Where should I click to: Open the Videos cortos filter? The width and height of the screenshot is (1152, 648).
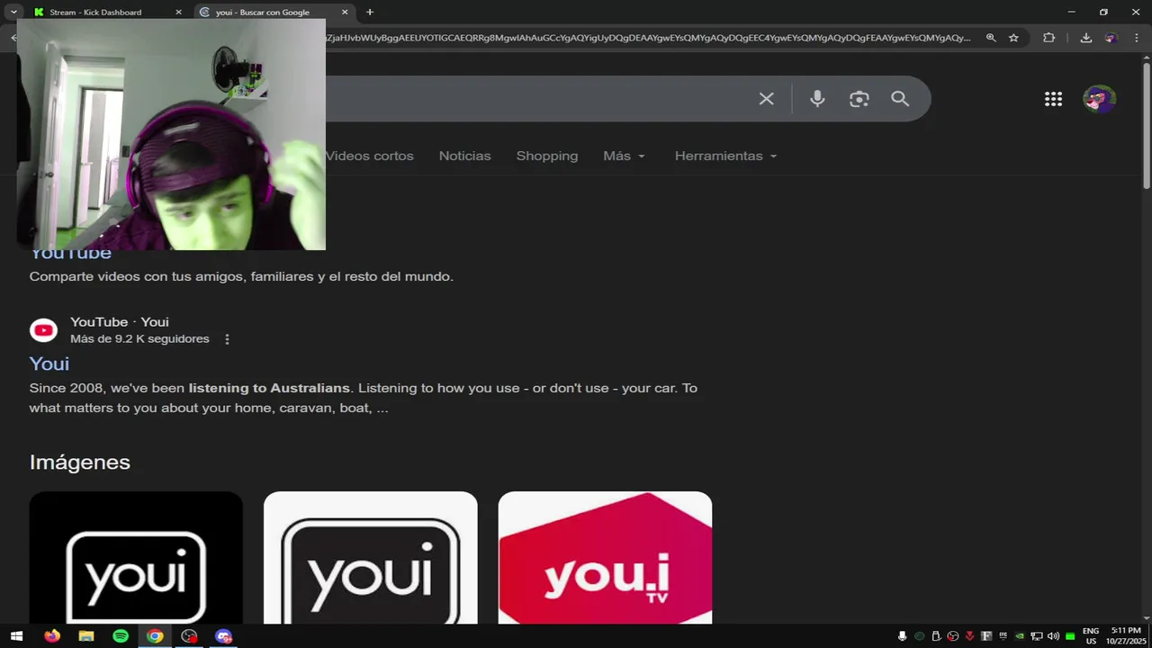tap(369, 156)
